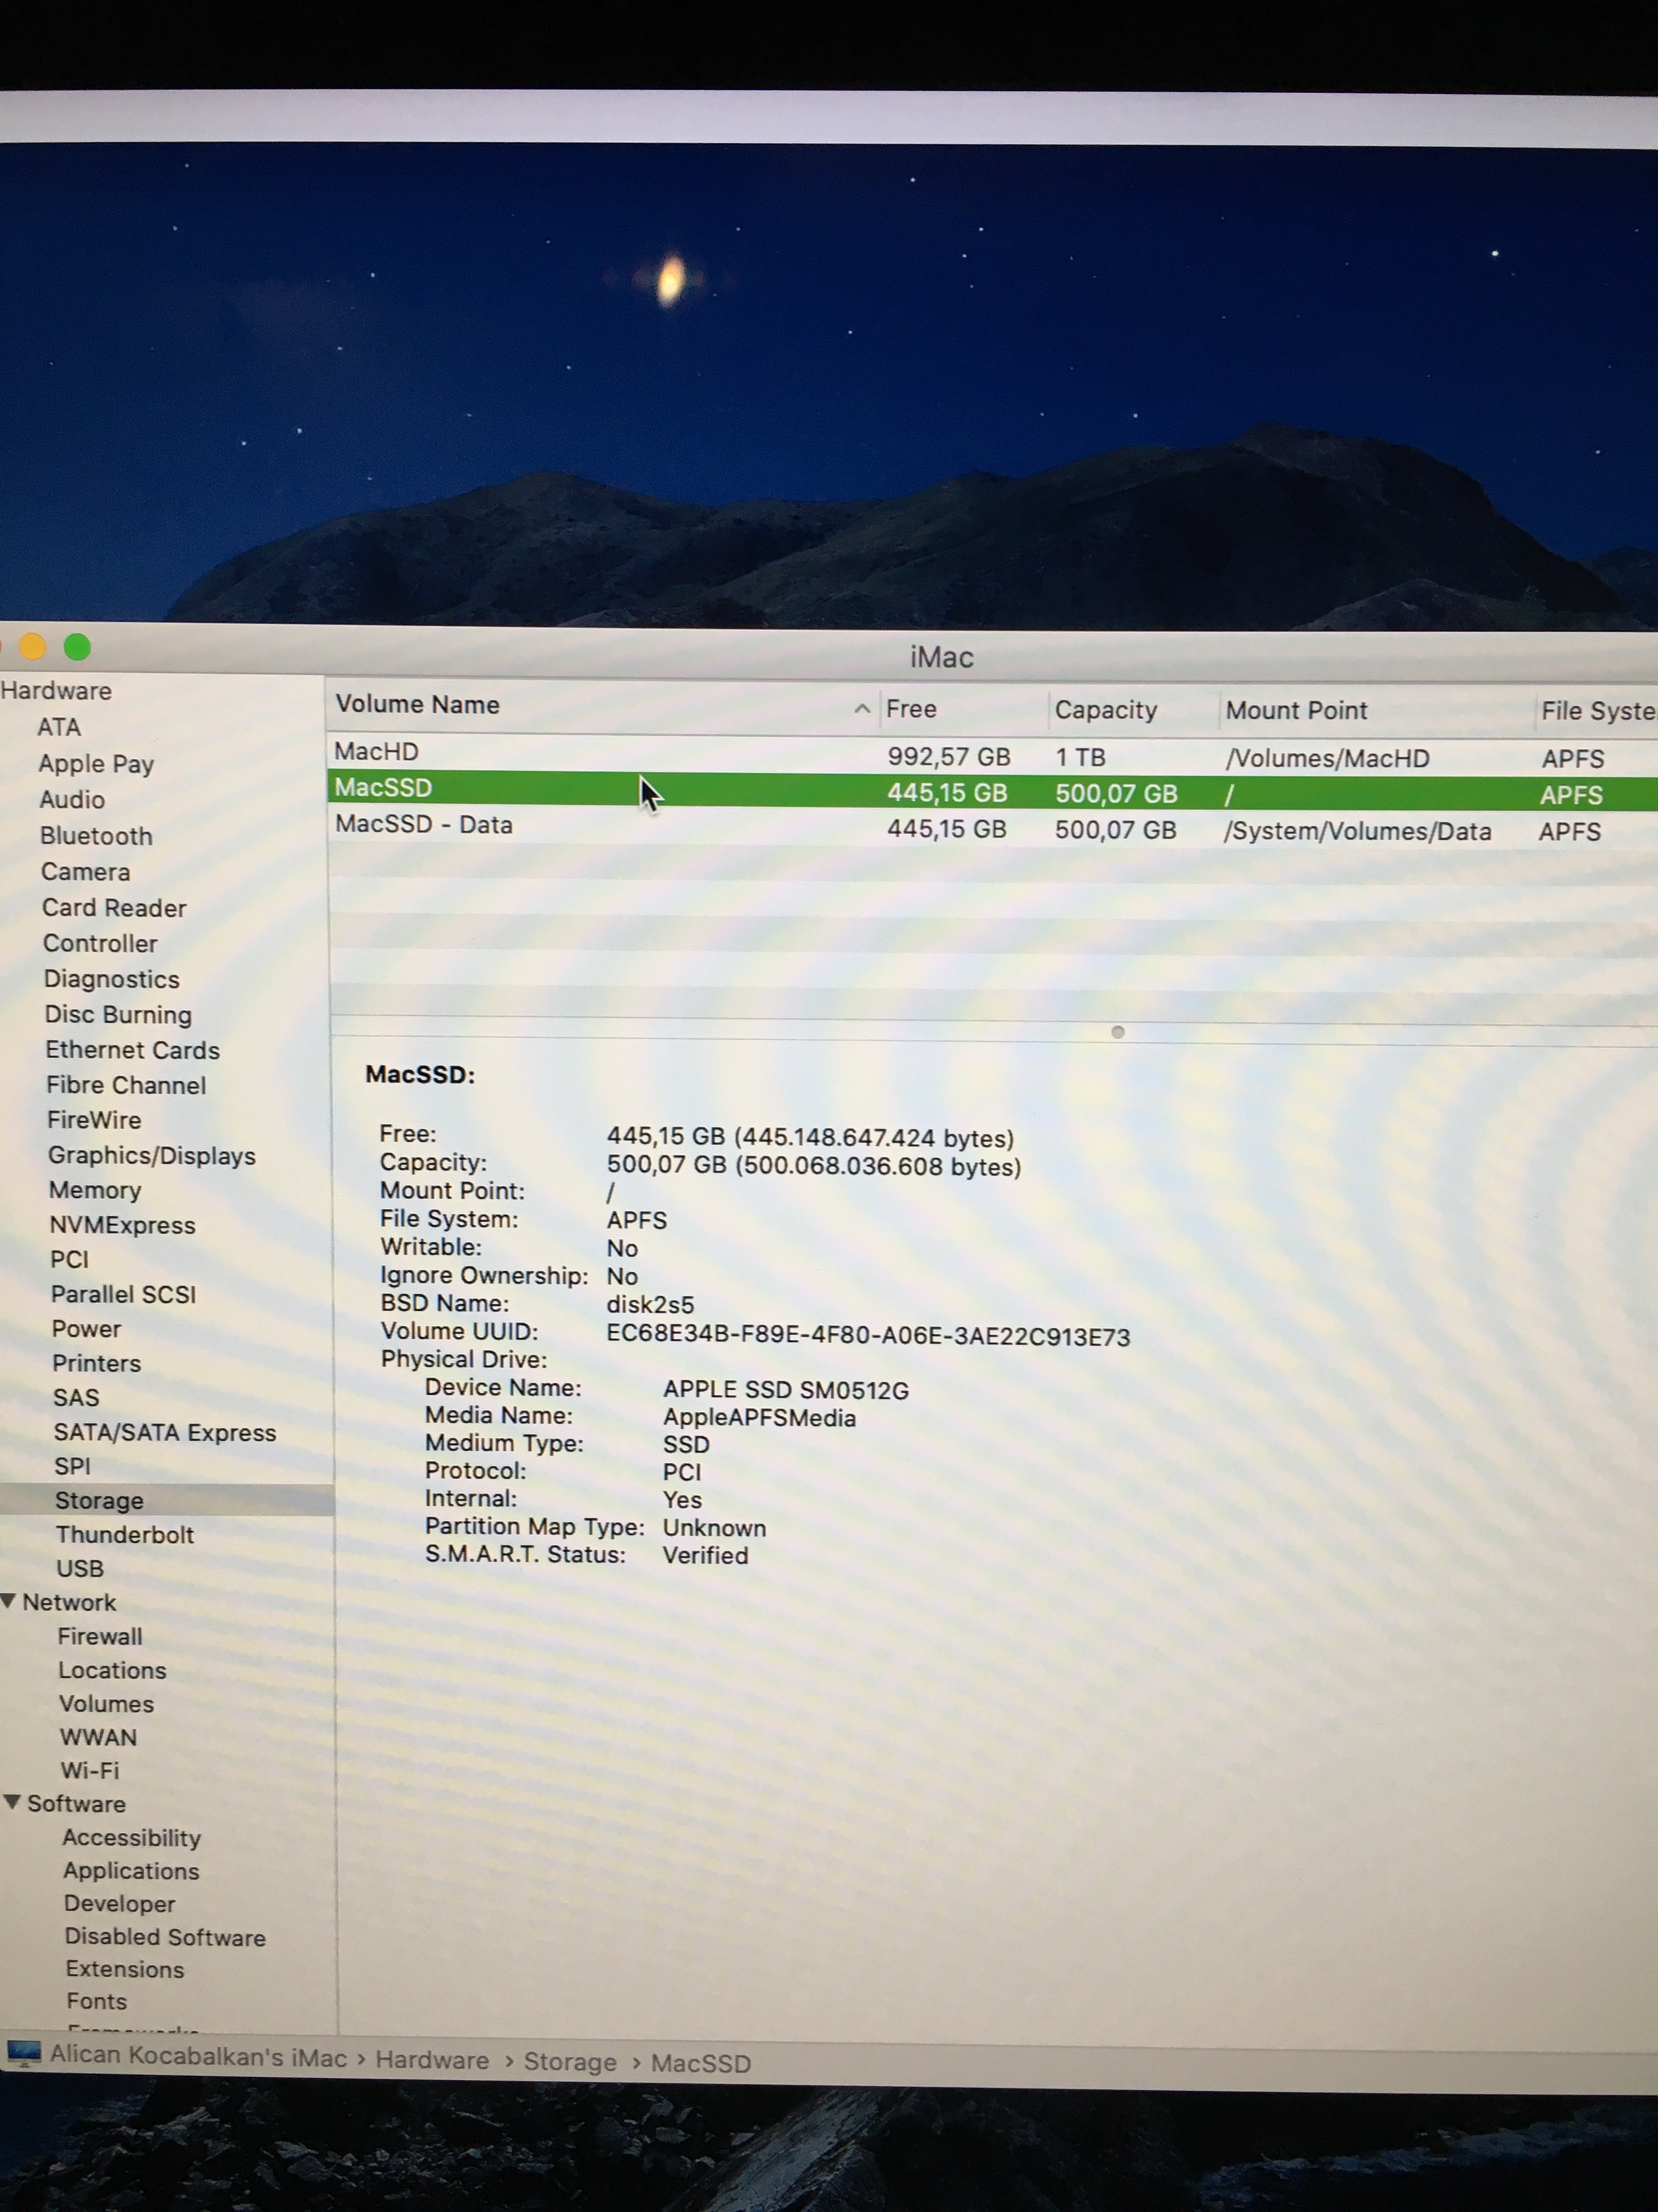
Task: Collapse the Software section disclosure triangle
Action: click(12, 1802)
